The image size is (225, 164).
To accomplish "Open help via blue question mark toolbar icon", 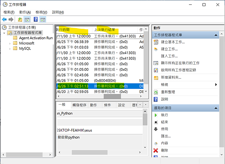I will point(36,19).
